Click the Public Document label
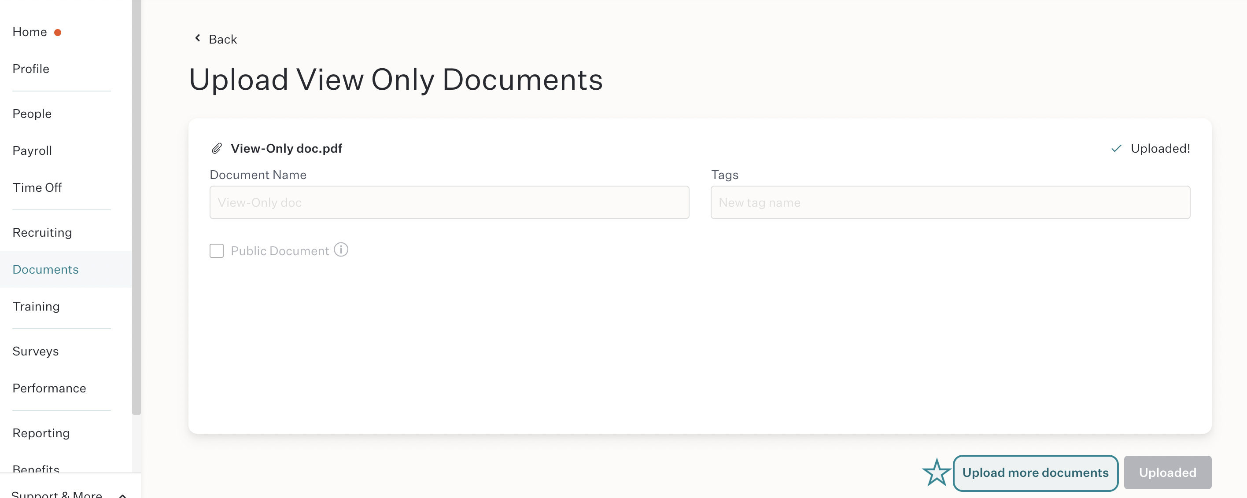This screenshot has height=498, width=1247. tap(280, 251)
